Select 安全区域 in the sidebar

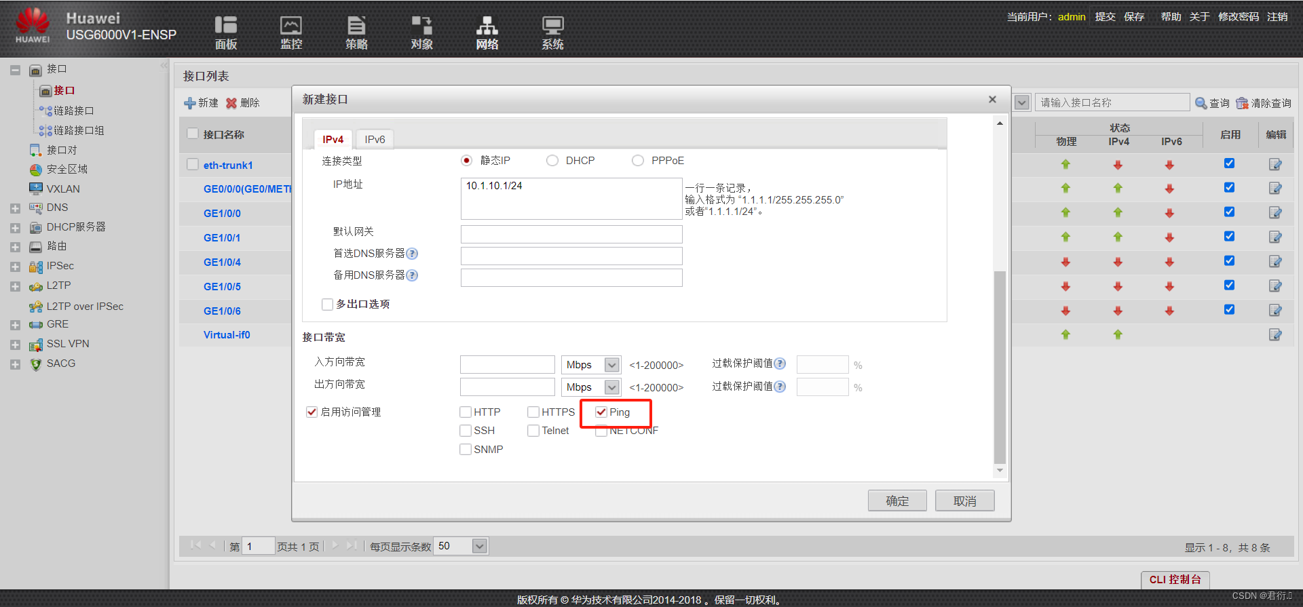click(x=67, y=170)
